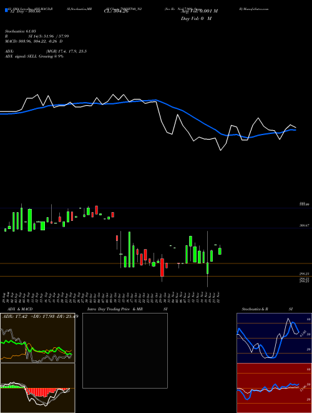Click the 'ADX signal: SELL Growing @ 9%' text
Image resolution: width=312 pixels, height=413 pixels.
tap(34, 56)
